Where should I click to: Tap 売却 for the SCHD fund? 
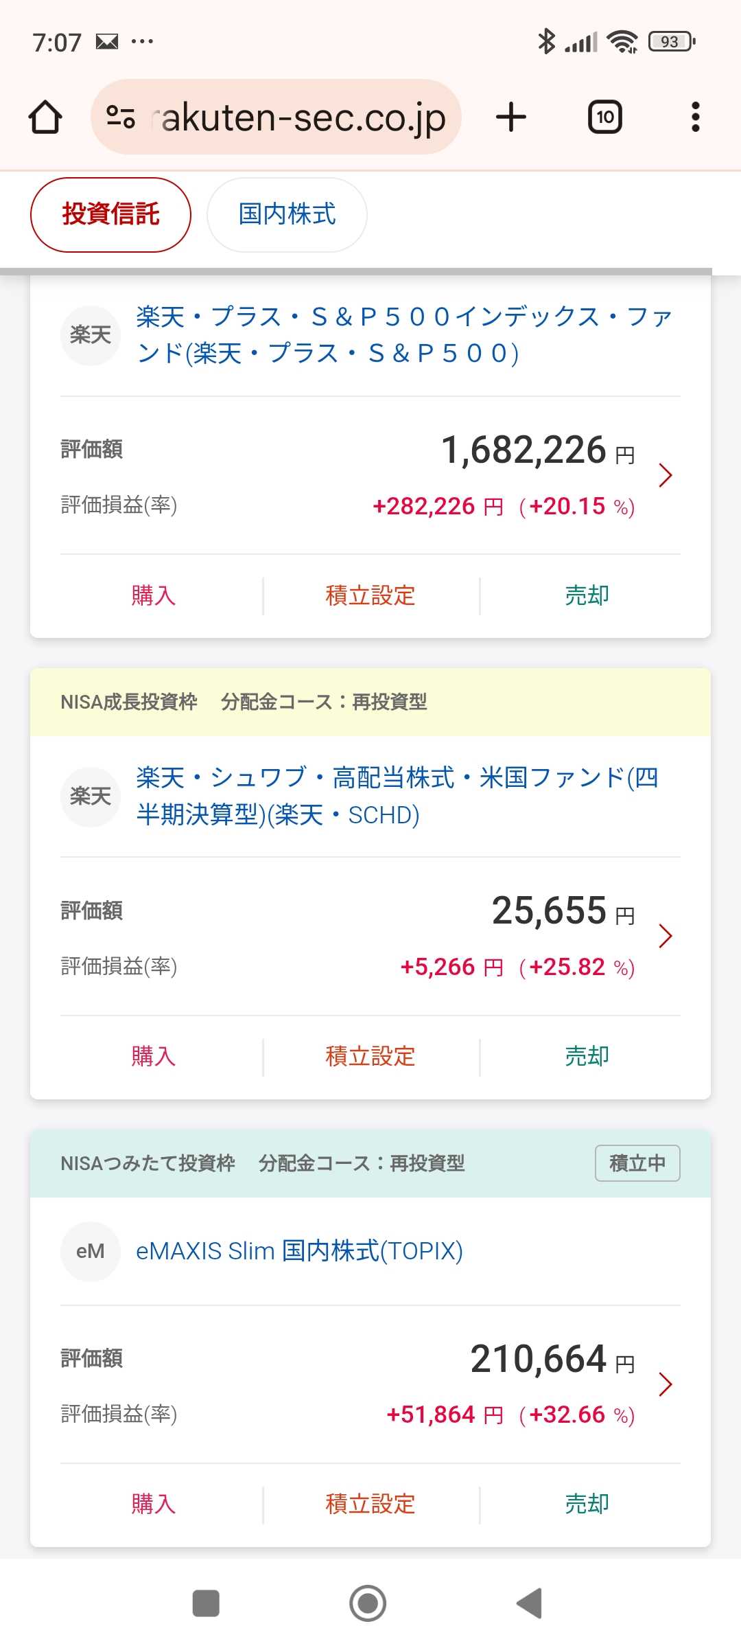pyautogui.click(x=587, y=1056)
